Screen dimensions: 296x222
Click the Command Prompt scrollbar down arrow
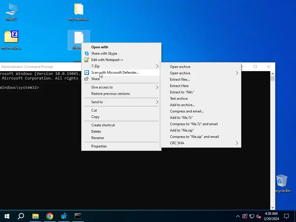coord(273,208)
